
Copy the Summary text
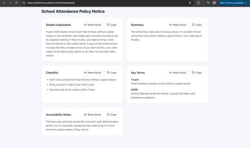[x=197, y=25]
